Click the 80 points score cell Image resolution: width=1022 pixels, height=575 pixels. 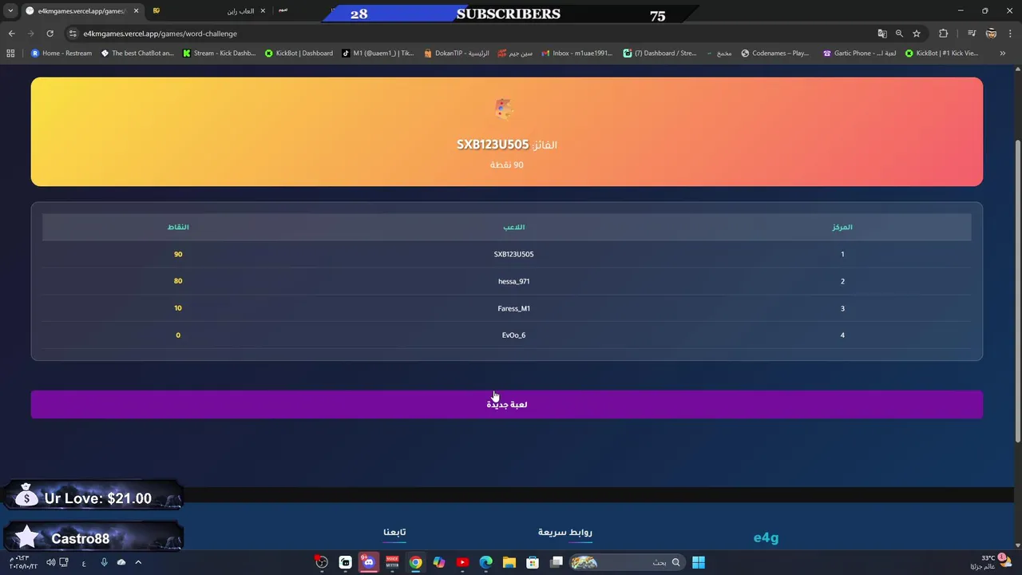coord(178,281)
